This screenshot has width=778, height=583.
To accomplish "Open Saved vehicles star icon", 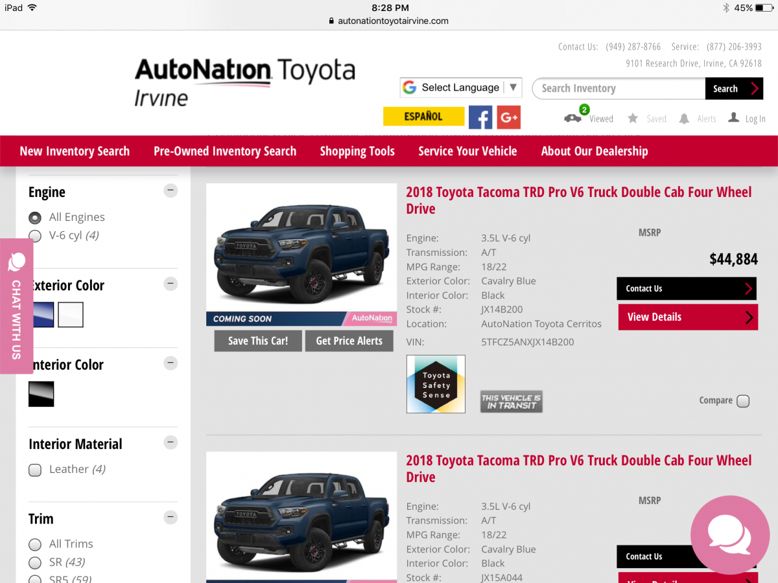I will pos(633,119).
